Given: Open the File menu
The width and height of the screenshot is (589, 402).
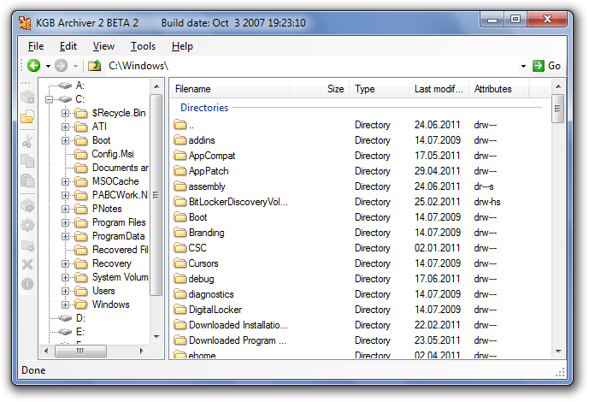Looking at the screenshot, I should pyautogui.click(x=36, y=46).
